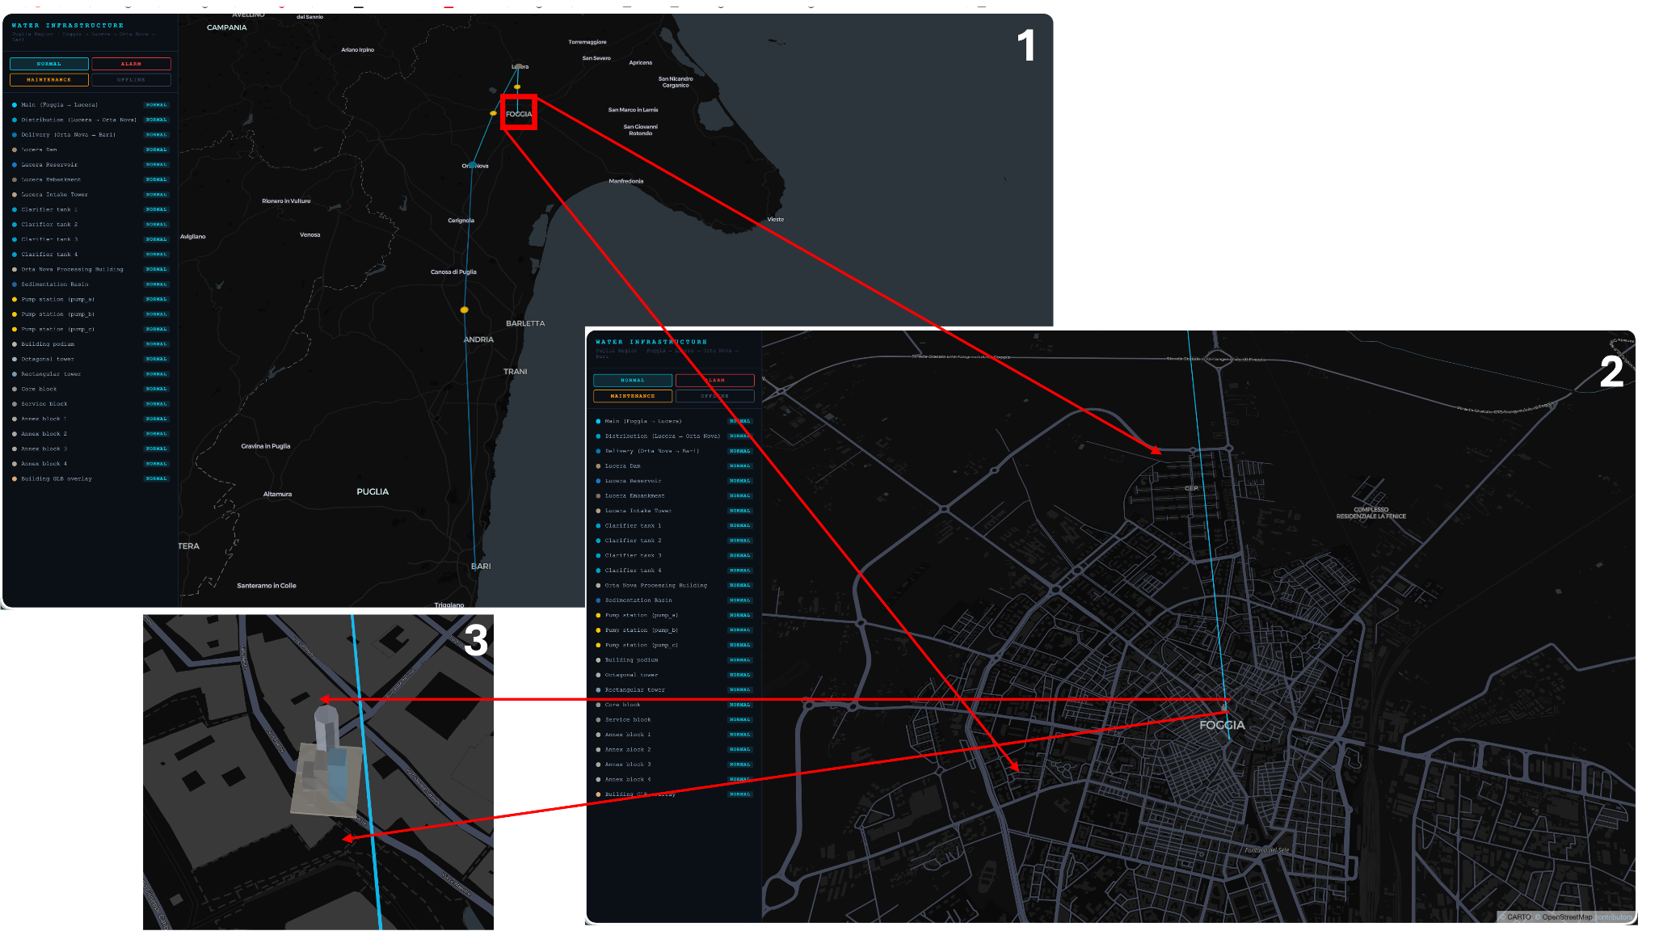Screen dimensions: 1655x931
Task: Select Octagonal tower in Foggia map sidebar
Action: click(x=673, y=675)
